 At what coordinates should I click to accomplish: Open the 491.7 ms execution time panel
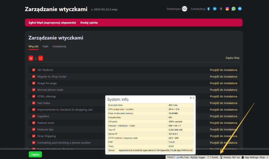182,157
